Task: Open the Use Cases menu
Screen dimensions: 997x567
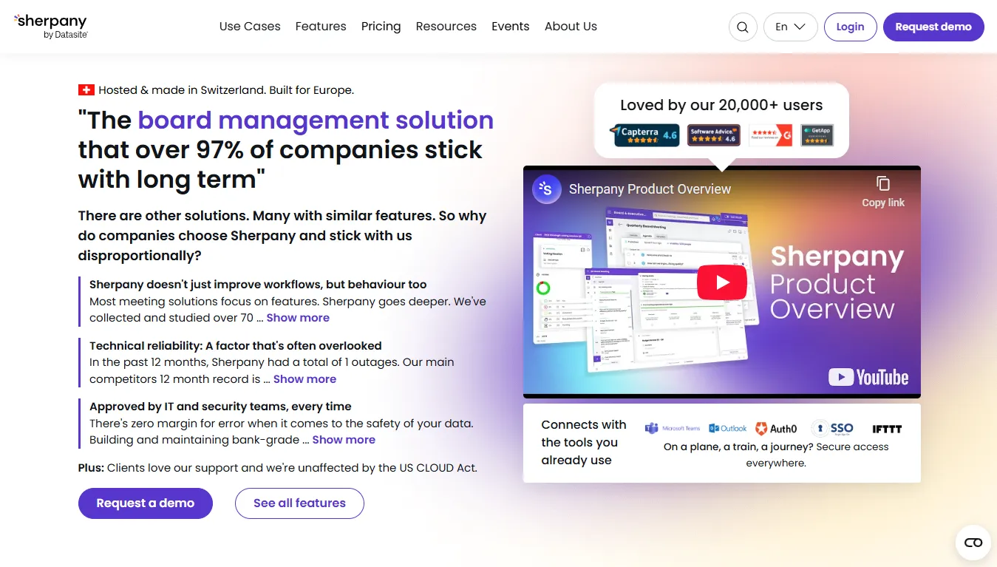Action: point(250,27)
